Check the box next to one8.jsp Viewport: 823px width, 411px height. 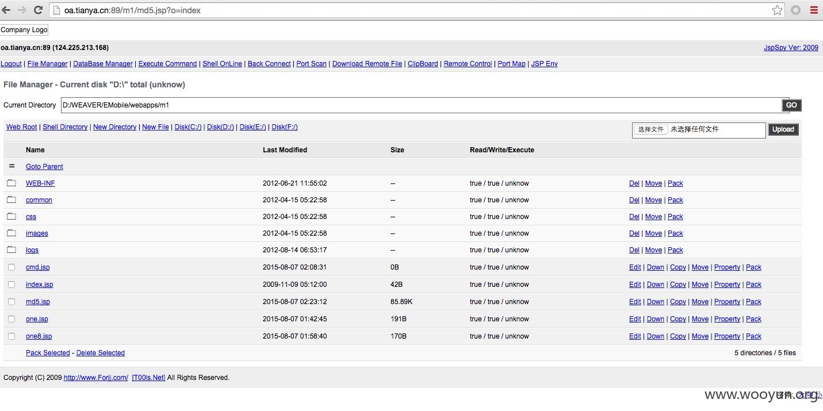coord(12,336)
